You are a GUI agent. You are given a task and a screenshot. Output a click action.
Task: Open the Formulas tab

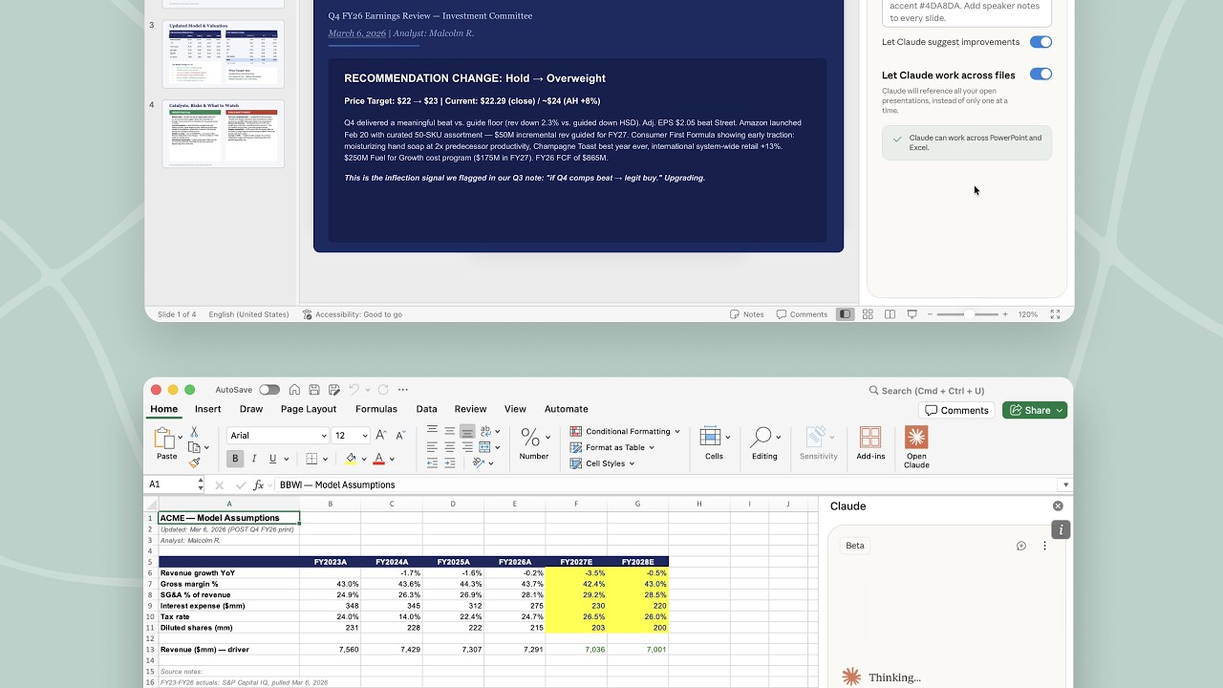376,409
